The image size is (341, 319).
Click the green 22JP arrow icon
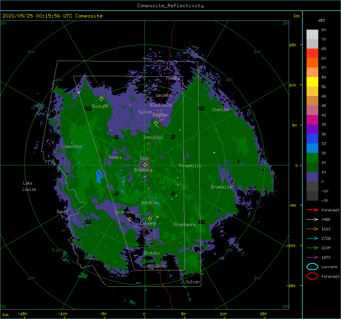tap(312, 248)
